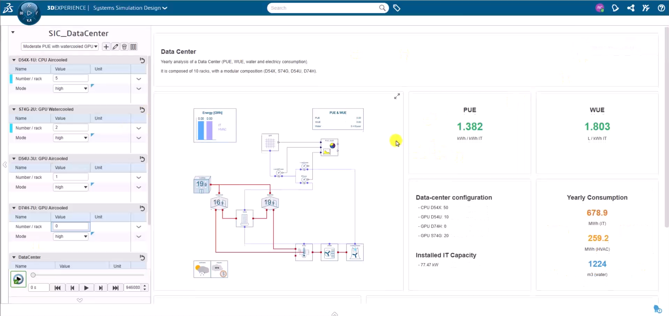The width and height of the screenshot is (669, 316).
Task: Click the D74H-7U Number / rack input field
Action: pos(71,226)
